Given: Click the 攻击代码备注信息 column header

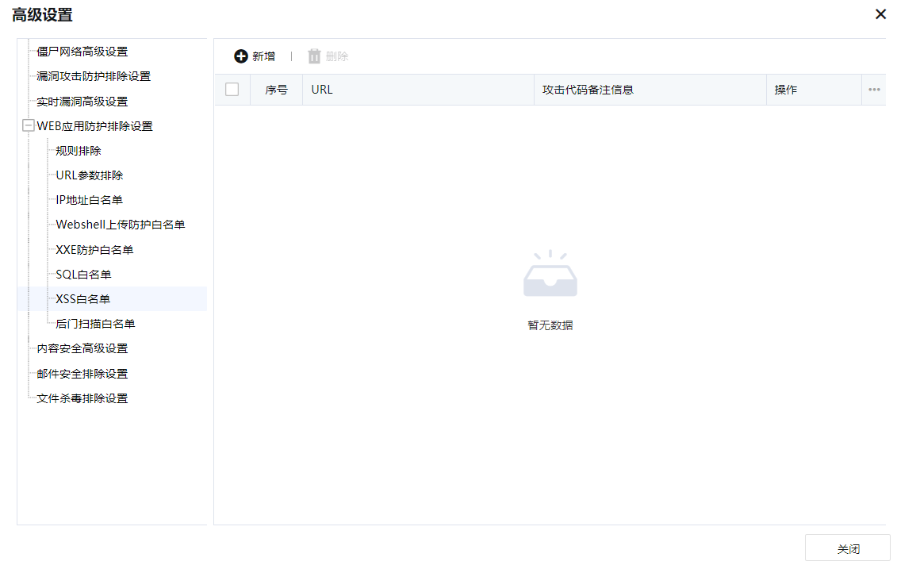Looking at the screenshot, I should 588,90.
